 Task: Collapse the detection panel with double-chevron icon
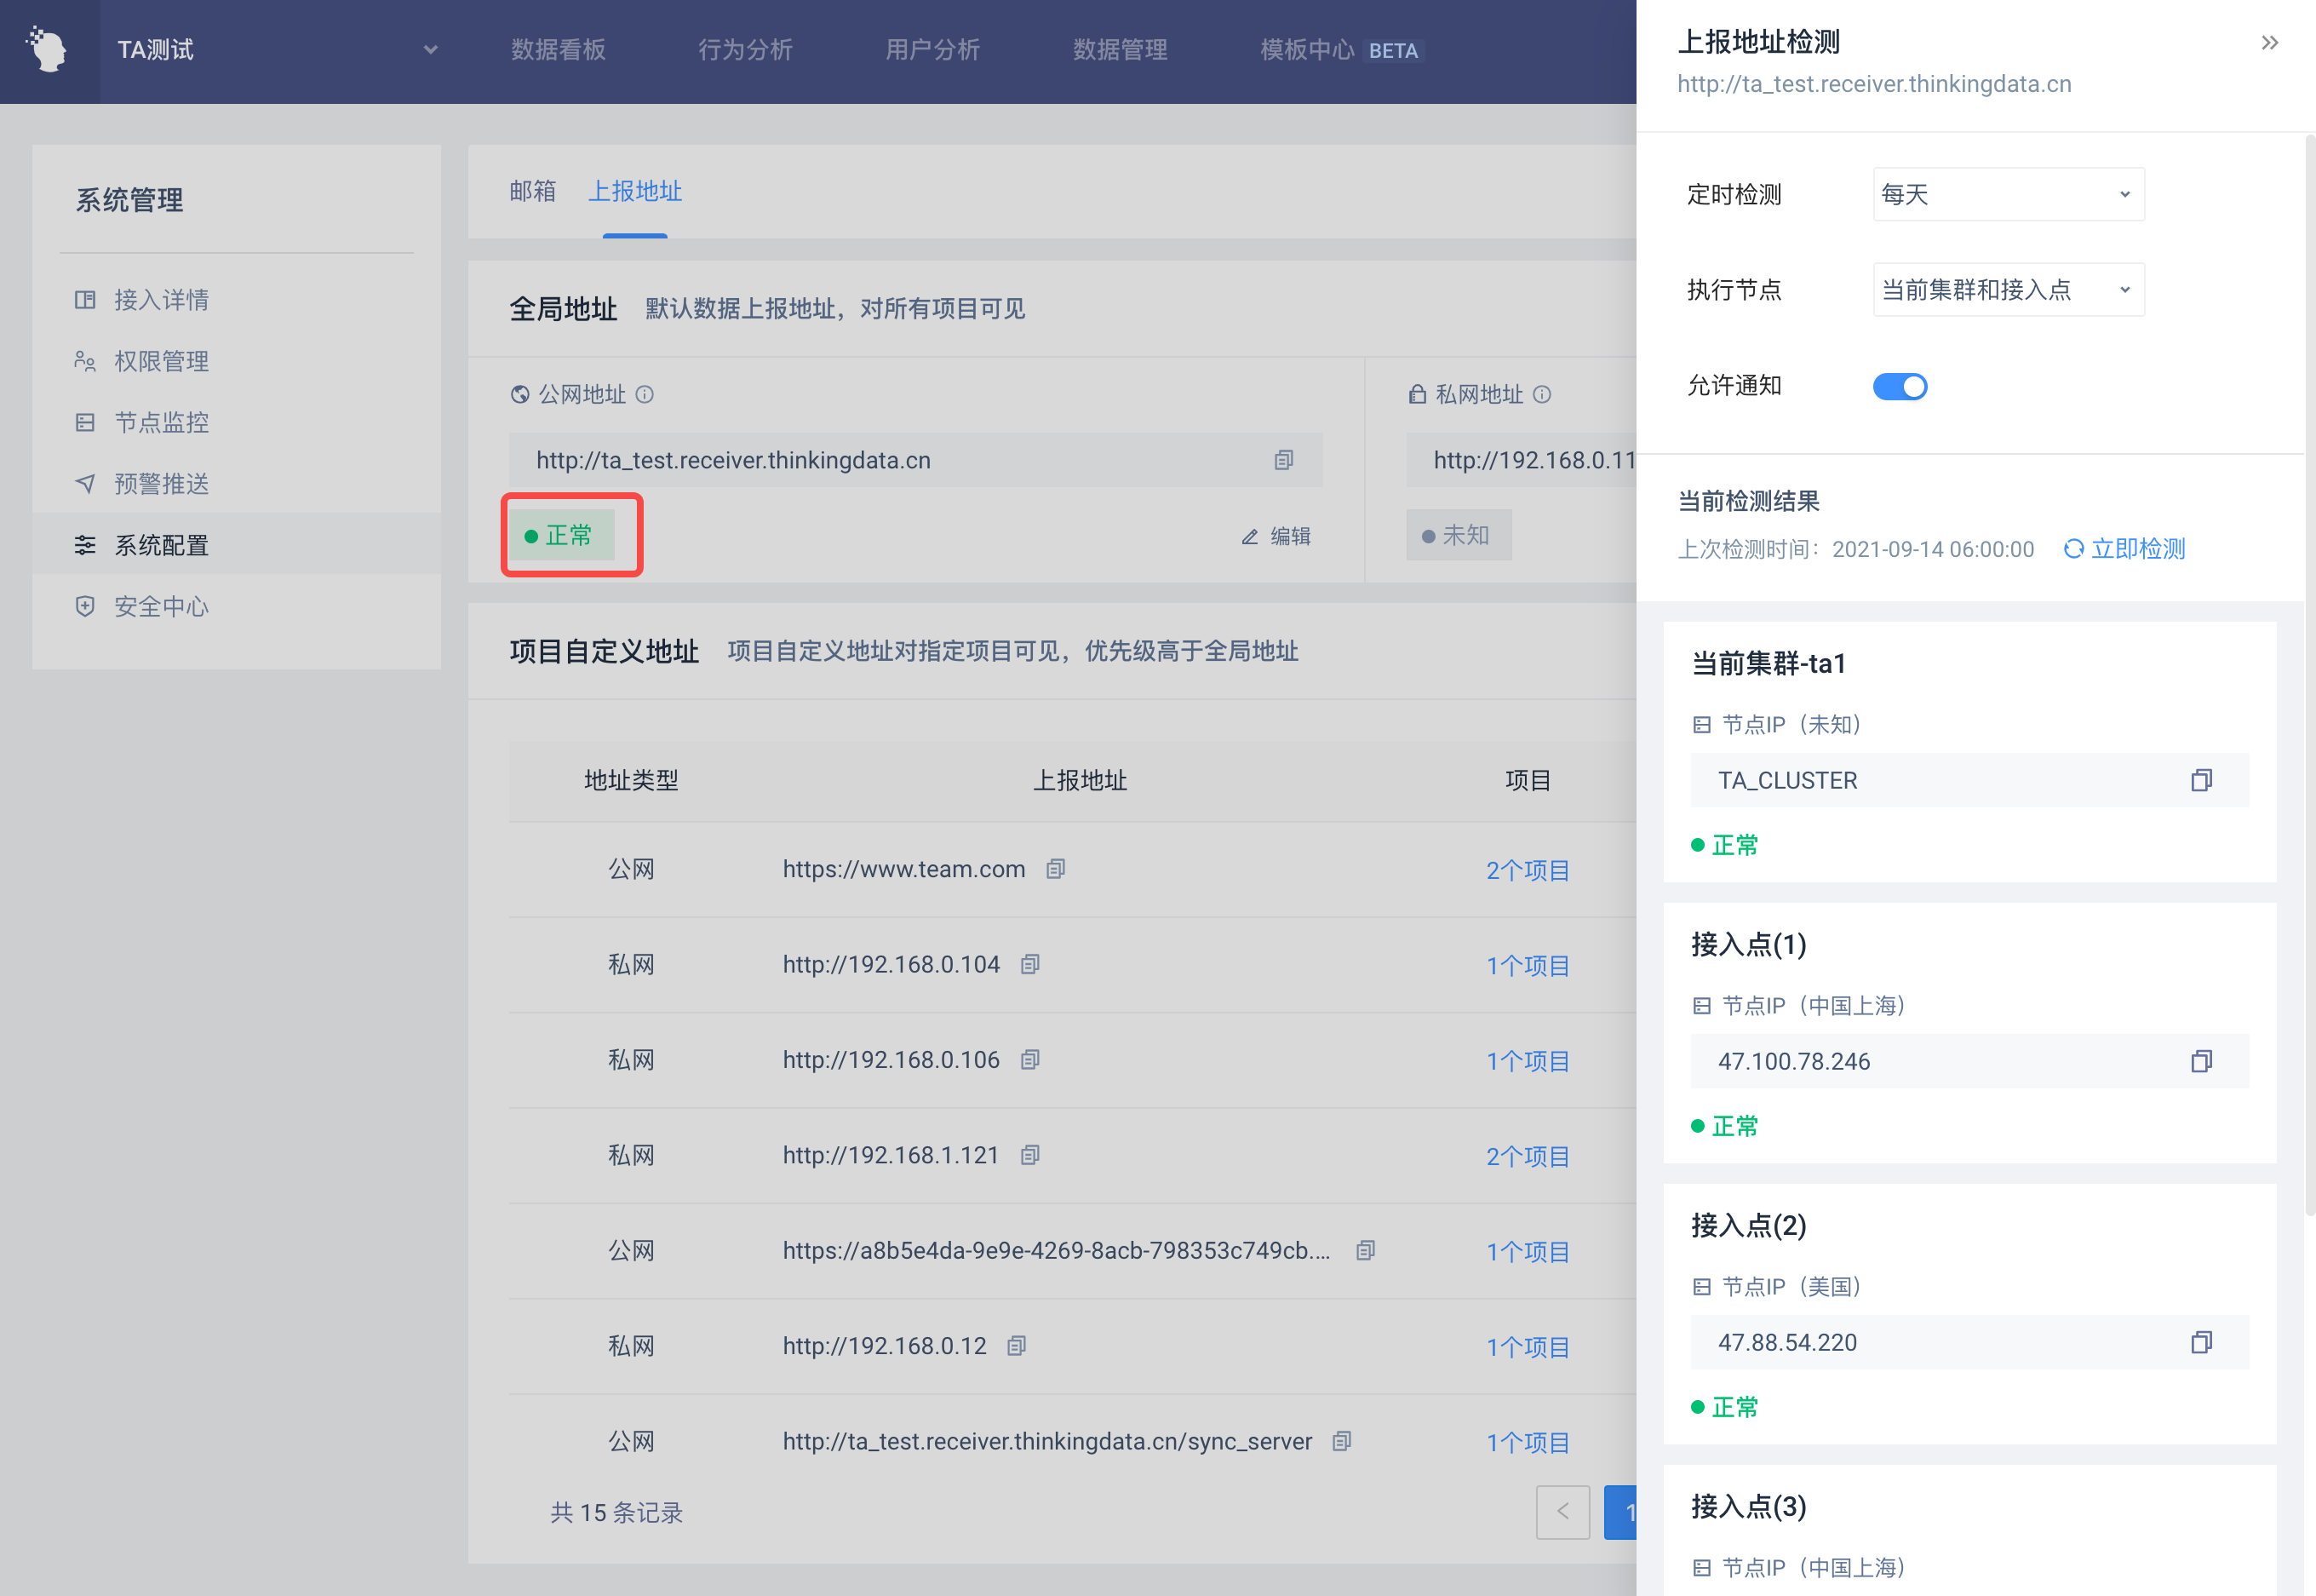[x=2269, y=43]
